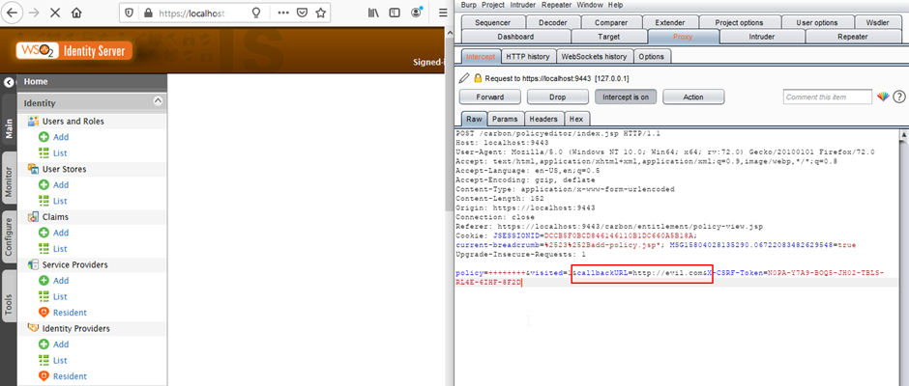
Task: Go to Firefox home page icon
Action: click(76, 13)
